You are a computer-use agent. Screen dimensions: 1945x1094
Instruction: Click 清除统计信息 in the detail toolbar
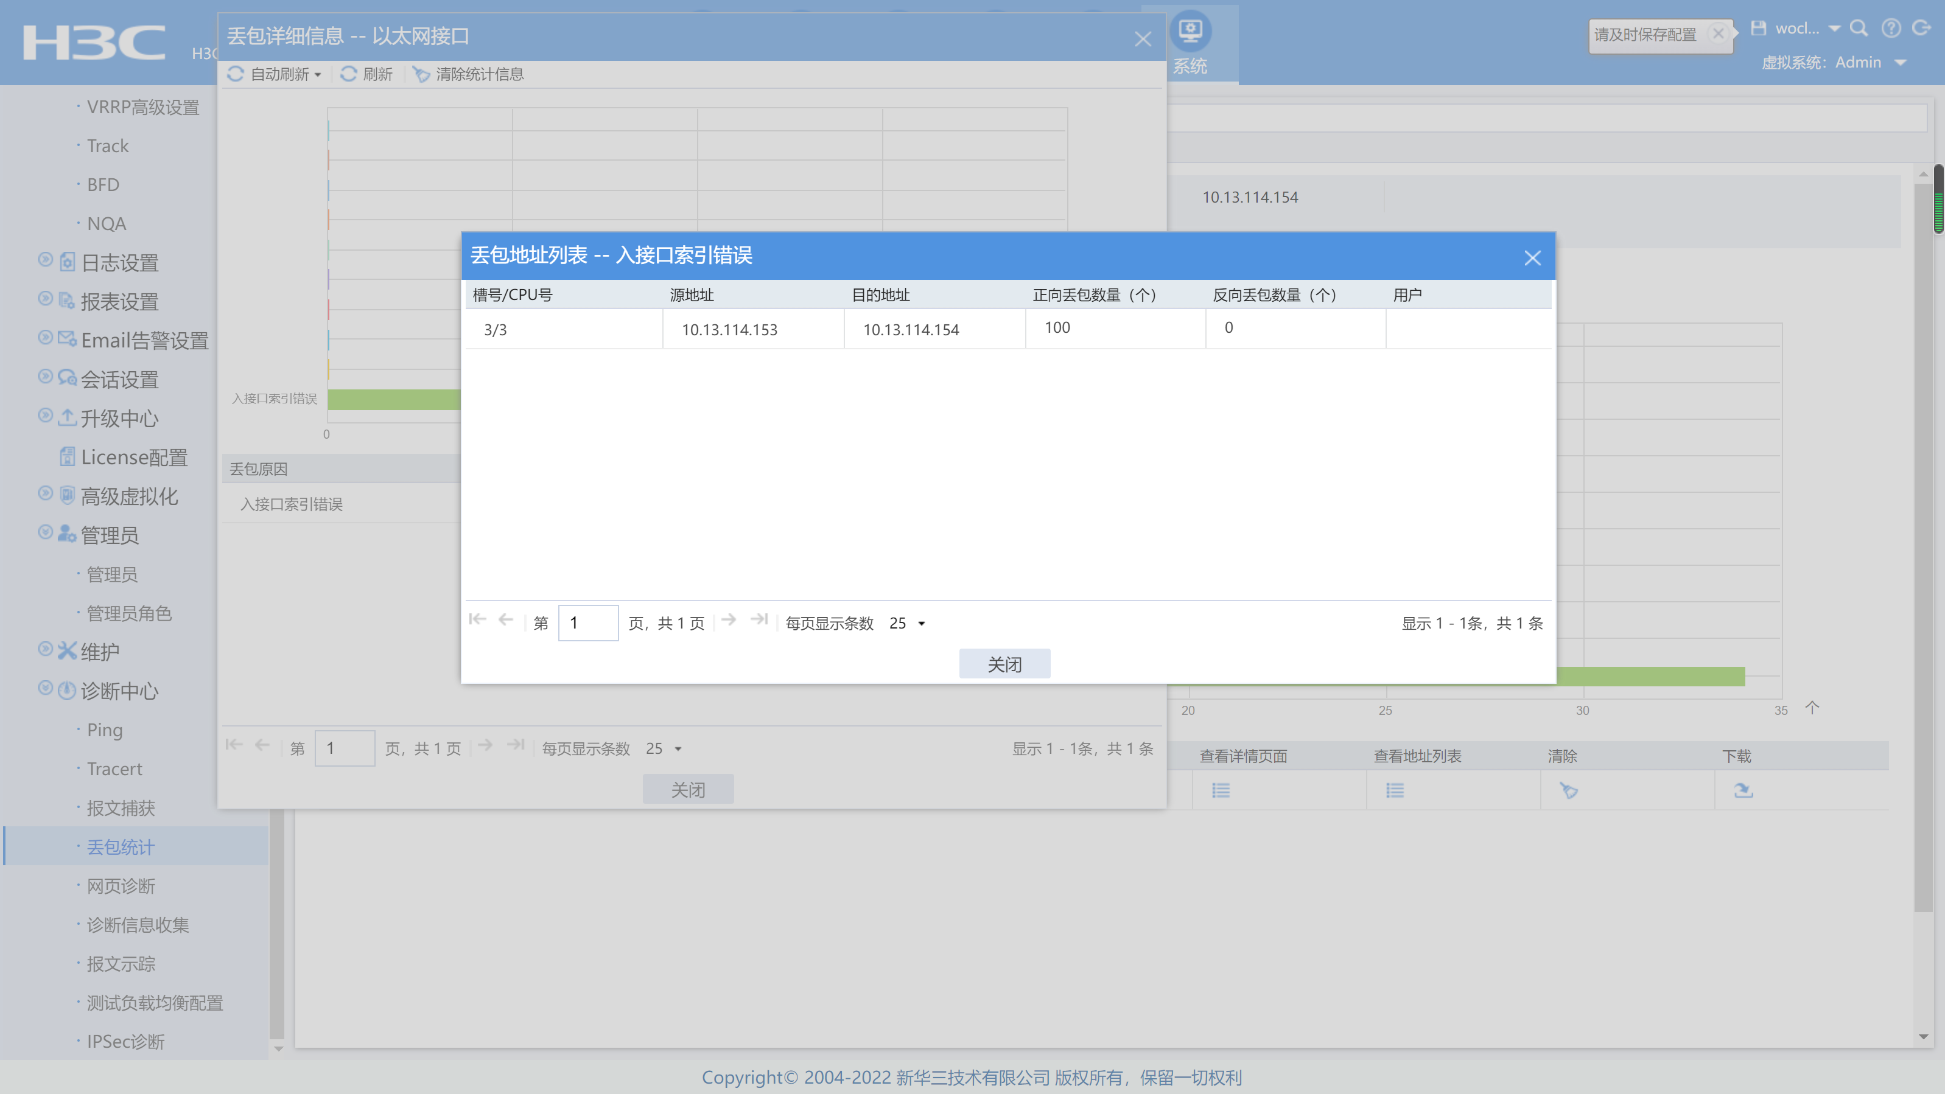[469, 74]
